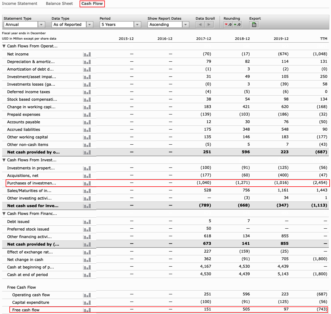This screenshot has width=331, height=314.
Task: Click 2018-12 Net cash provided value 596
Action: click(246, 152)
